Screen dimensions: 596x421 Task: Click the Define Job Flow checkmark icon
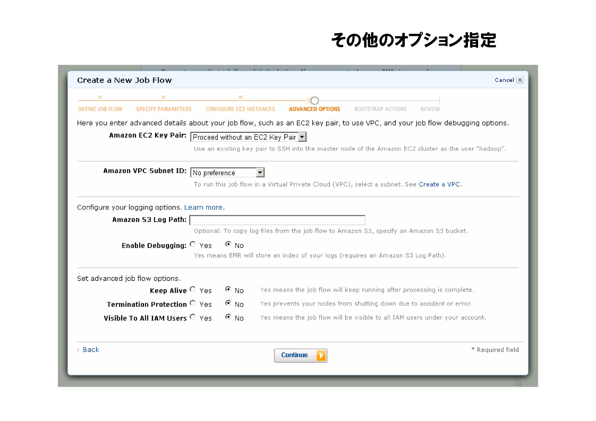(x=100, y=97)
